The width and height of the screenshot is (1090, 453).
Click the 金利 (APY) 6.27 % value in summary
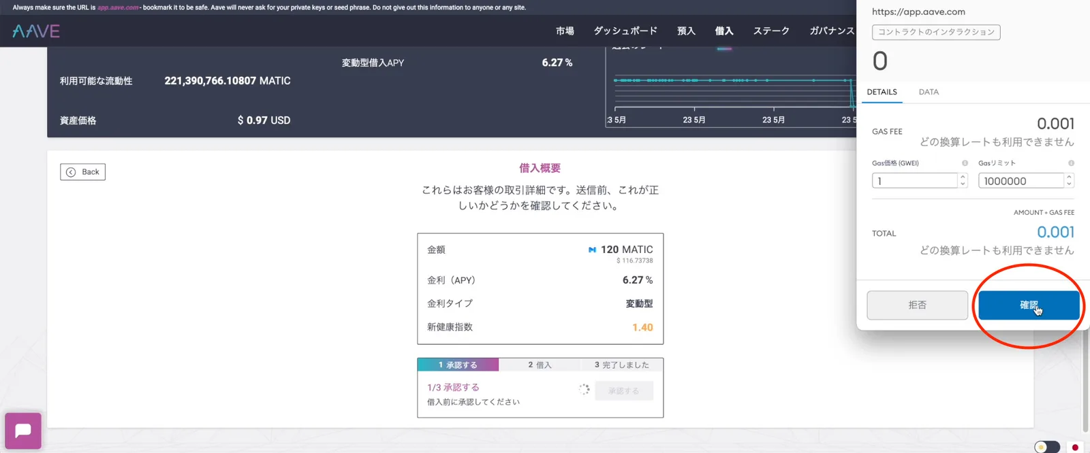pyautogui.click(x=638, y=280)
